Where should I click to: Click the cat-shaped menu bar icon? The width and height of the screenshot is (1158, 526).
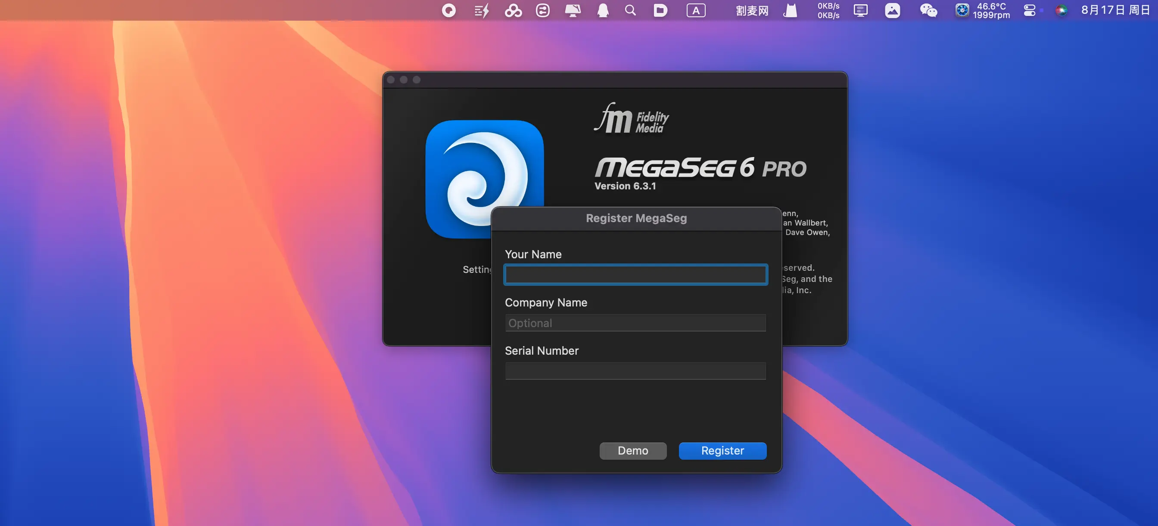point(790,10)
